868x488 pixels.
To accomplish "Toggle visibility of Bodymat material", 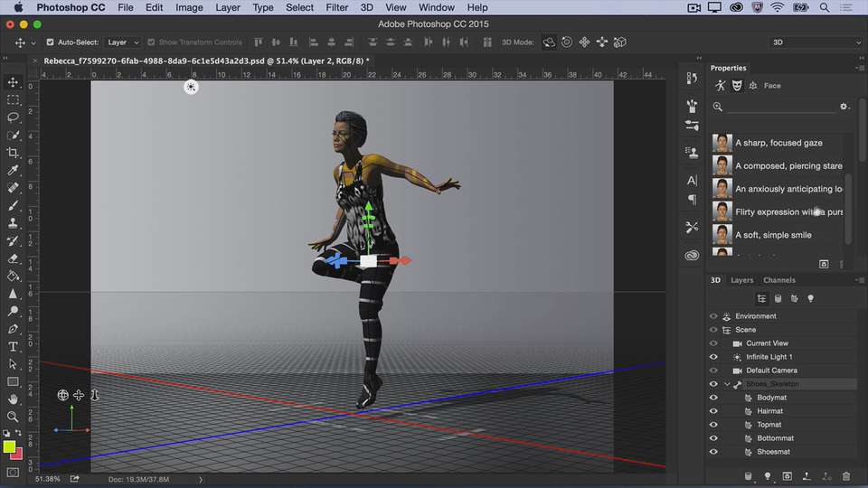I will coord(713,398).
